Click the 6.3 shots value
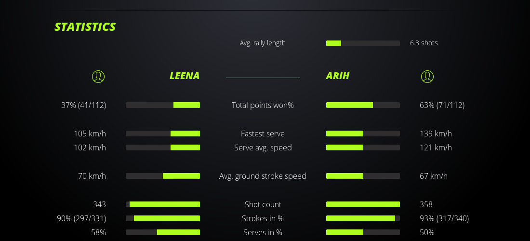The height and width of the screenshot is (241, 530). (x=424, y=43)
